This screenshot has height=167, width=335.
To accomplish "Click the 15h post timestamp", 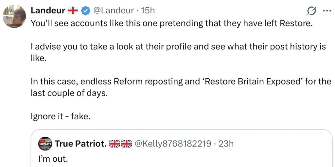I will (x=148, y=11).
